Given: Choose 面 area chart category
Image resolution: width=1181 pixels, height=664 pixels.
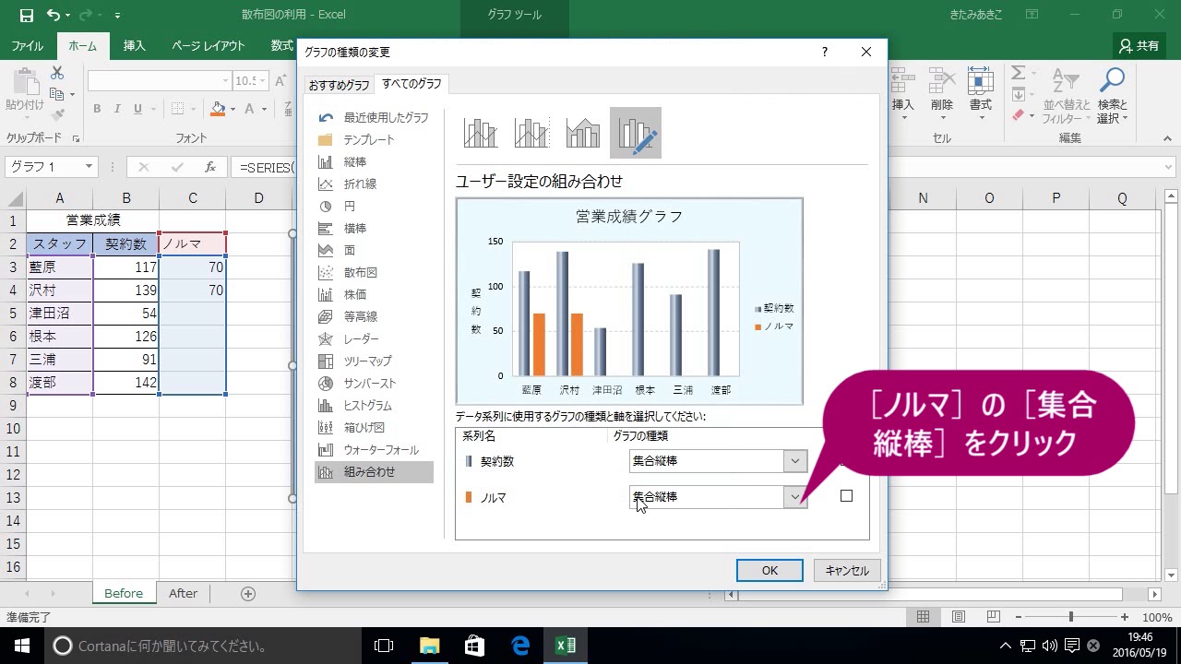Looking at the screenshot, I should [374, 251].
